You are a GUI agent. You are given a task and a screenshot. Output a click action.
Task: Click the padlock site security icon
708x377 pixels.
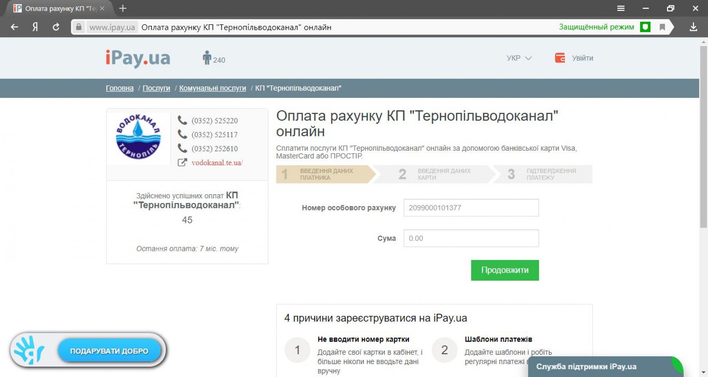[79, 27]
